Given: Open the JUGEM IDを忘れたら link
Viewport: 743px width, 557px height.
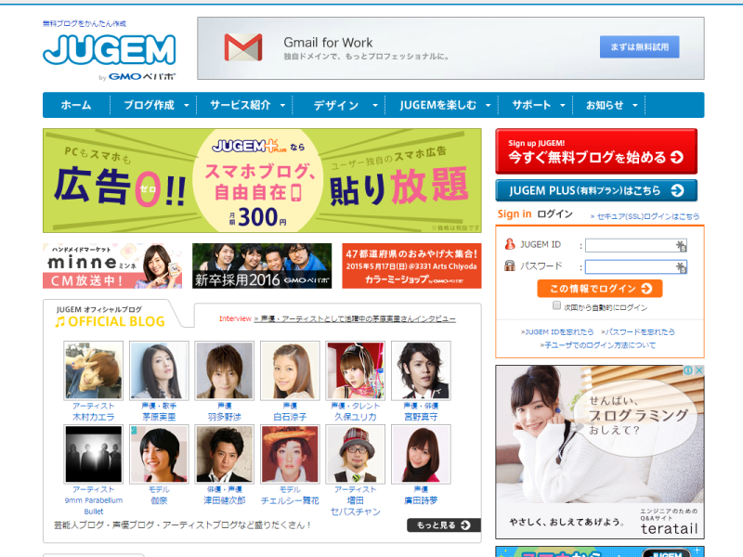Looking at the screenshot, I should pos(557,332).
